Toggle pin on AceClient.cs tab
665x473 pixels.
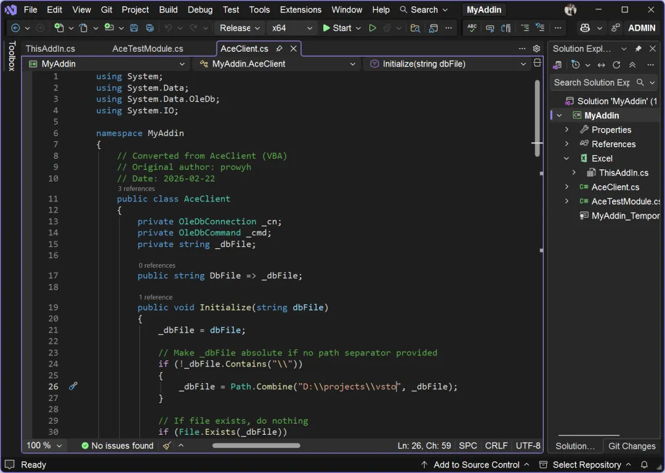(x=280, y=49)
